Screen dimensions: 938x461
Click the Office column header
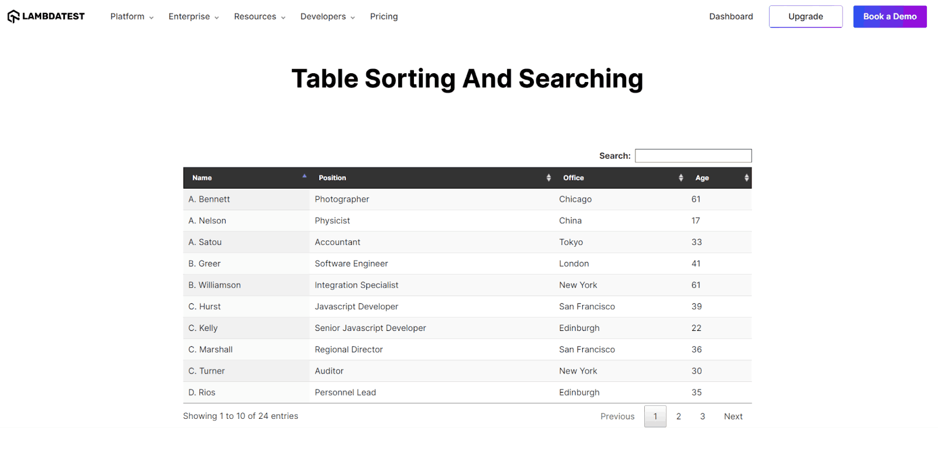coord(620,178)
